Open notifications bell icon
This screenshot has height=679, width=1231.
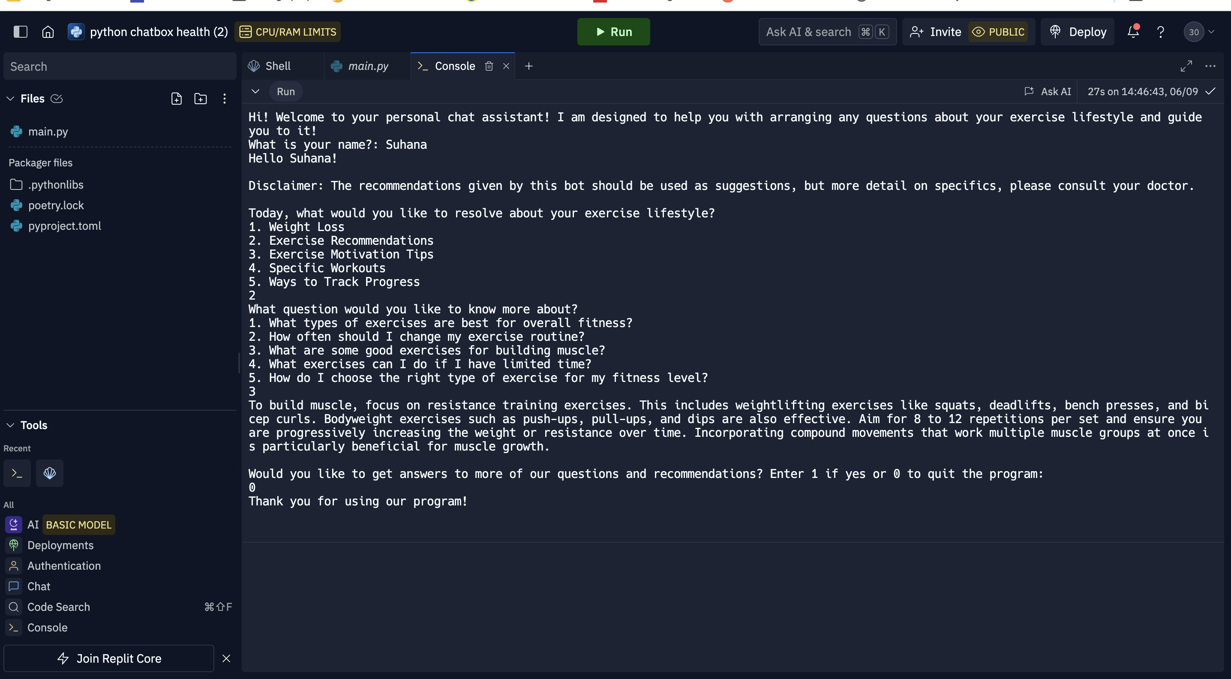1133,32
